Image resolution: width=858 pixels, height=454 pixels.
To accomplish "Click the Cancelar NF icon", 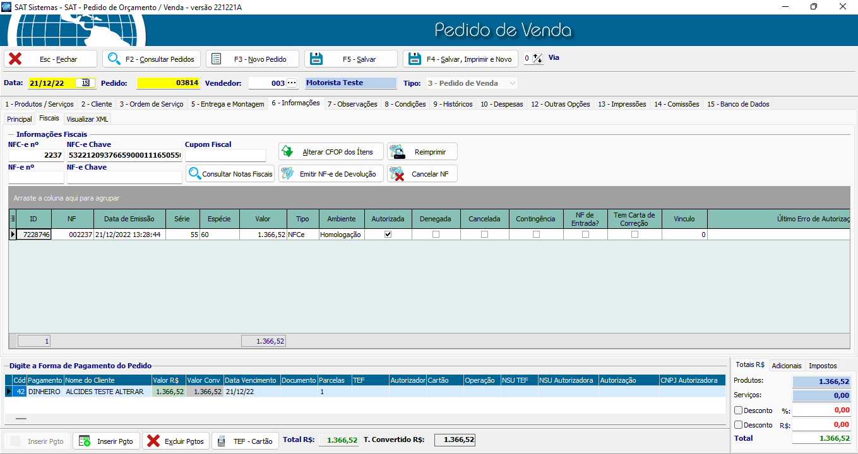I will tap(398, 173).
